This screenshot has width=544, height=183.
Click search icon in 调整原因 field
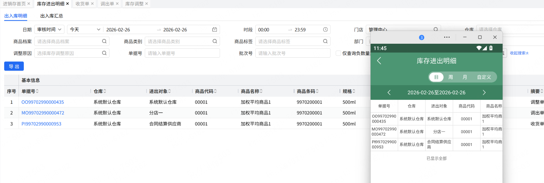coord(104,53)
